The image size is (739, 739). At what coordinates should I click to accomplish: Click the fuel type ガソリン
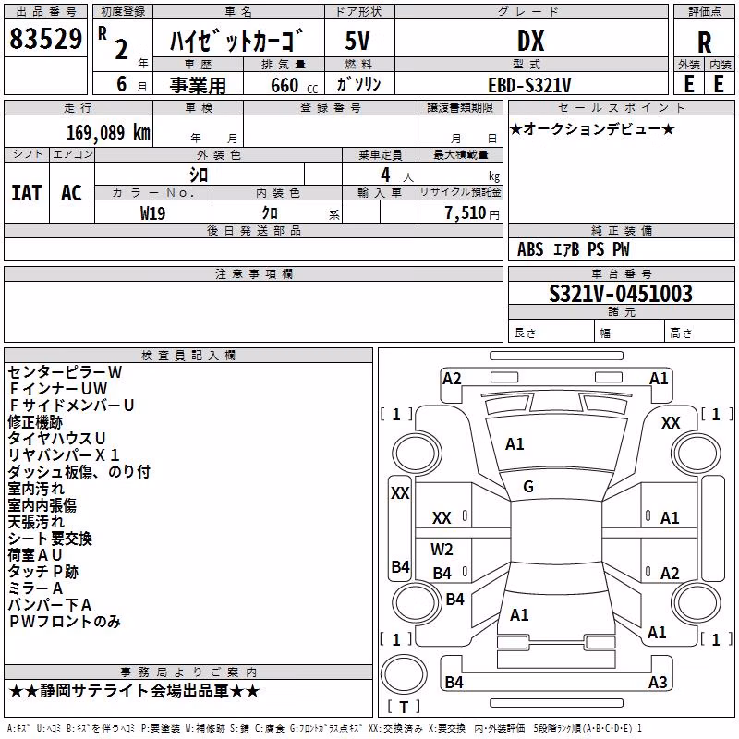(358, 84)
